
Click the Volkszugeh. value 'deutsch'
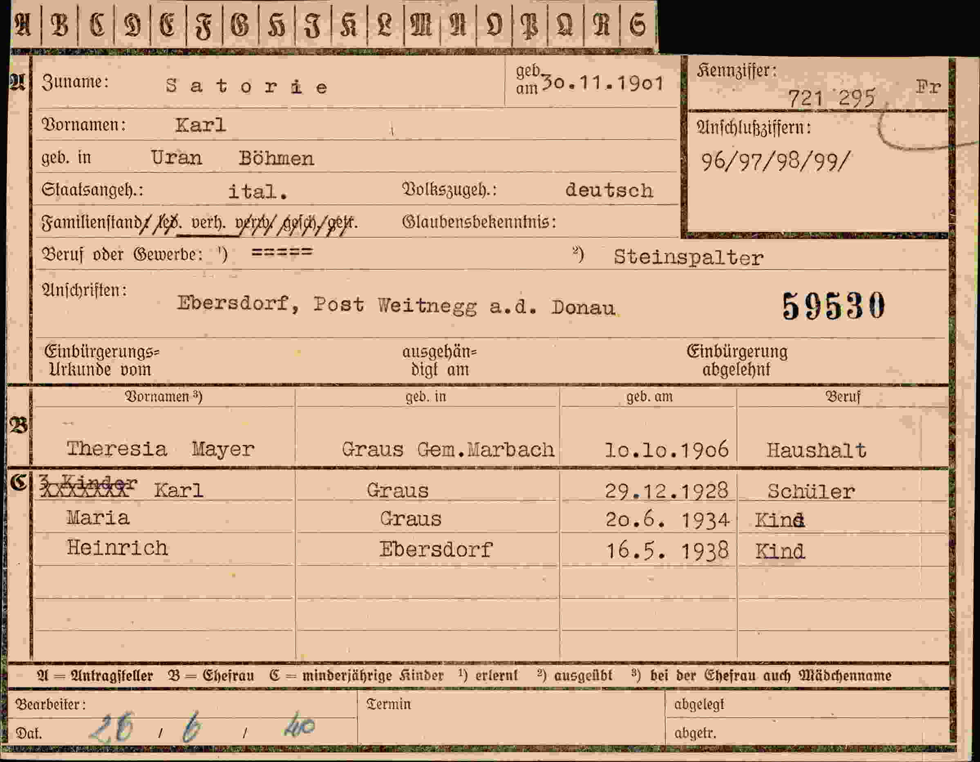[609, 190]
